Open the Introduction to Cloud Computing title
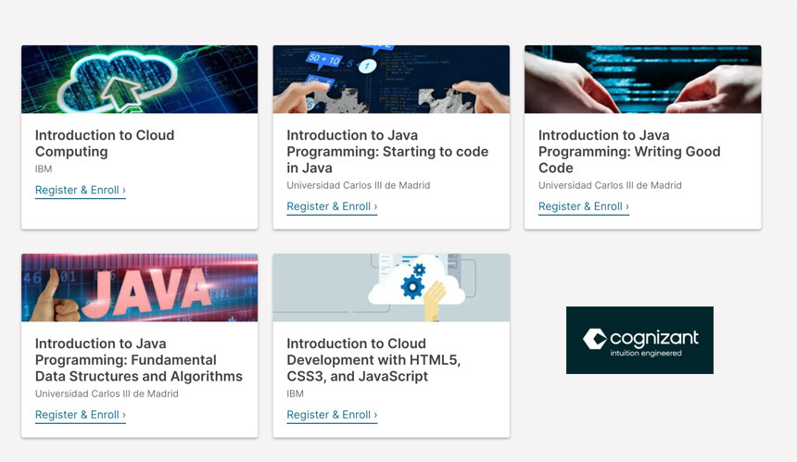797x462 pixels. 105,144
